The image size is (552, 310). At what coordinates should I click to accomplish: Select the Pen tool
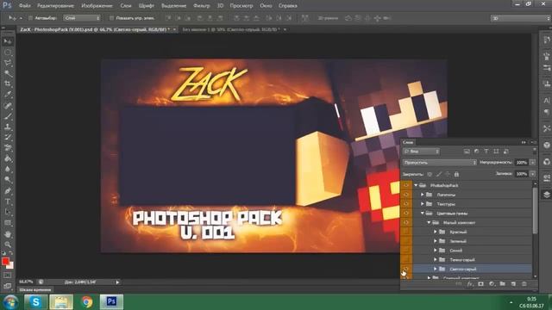click(8, 191)
